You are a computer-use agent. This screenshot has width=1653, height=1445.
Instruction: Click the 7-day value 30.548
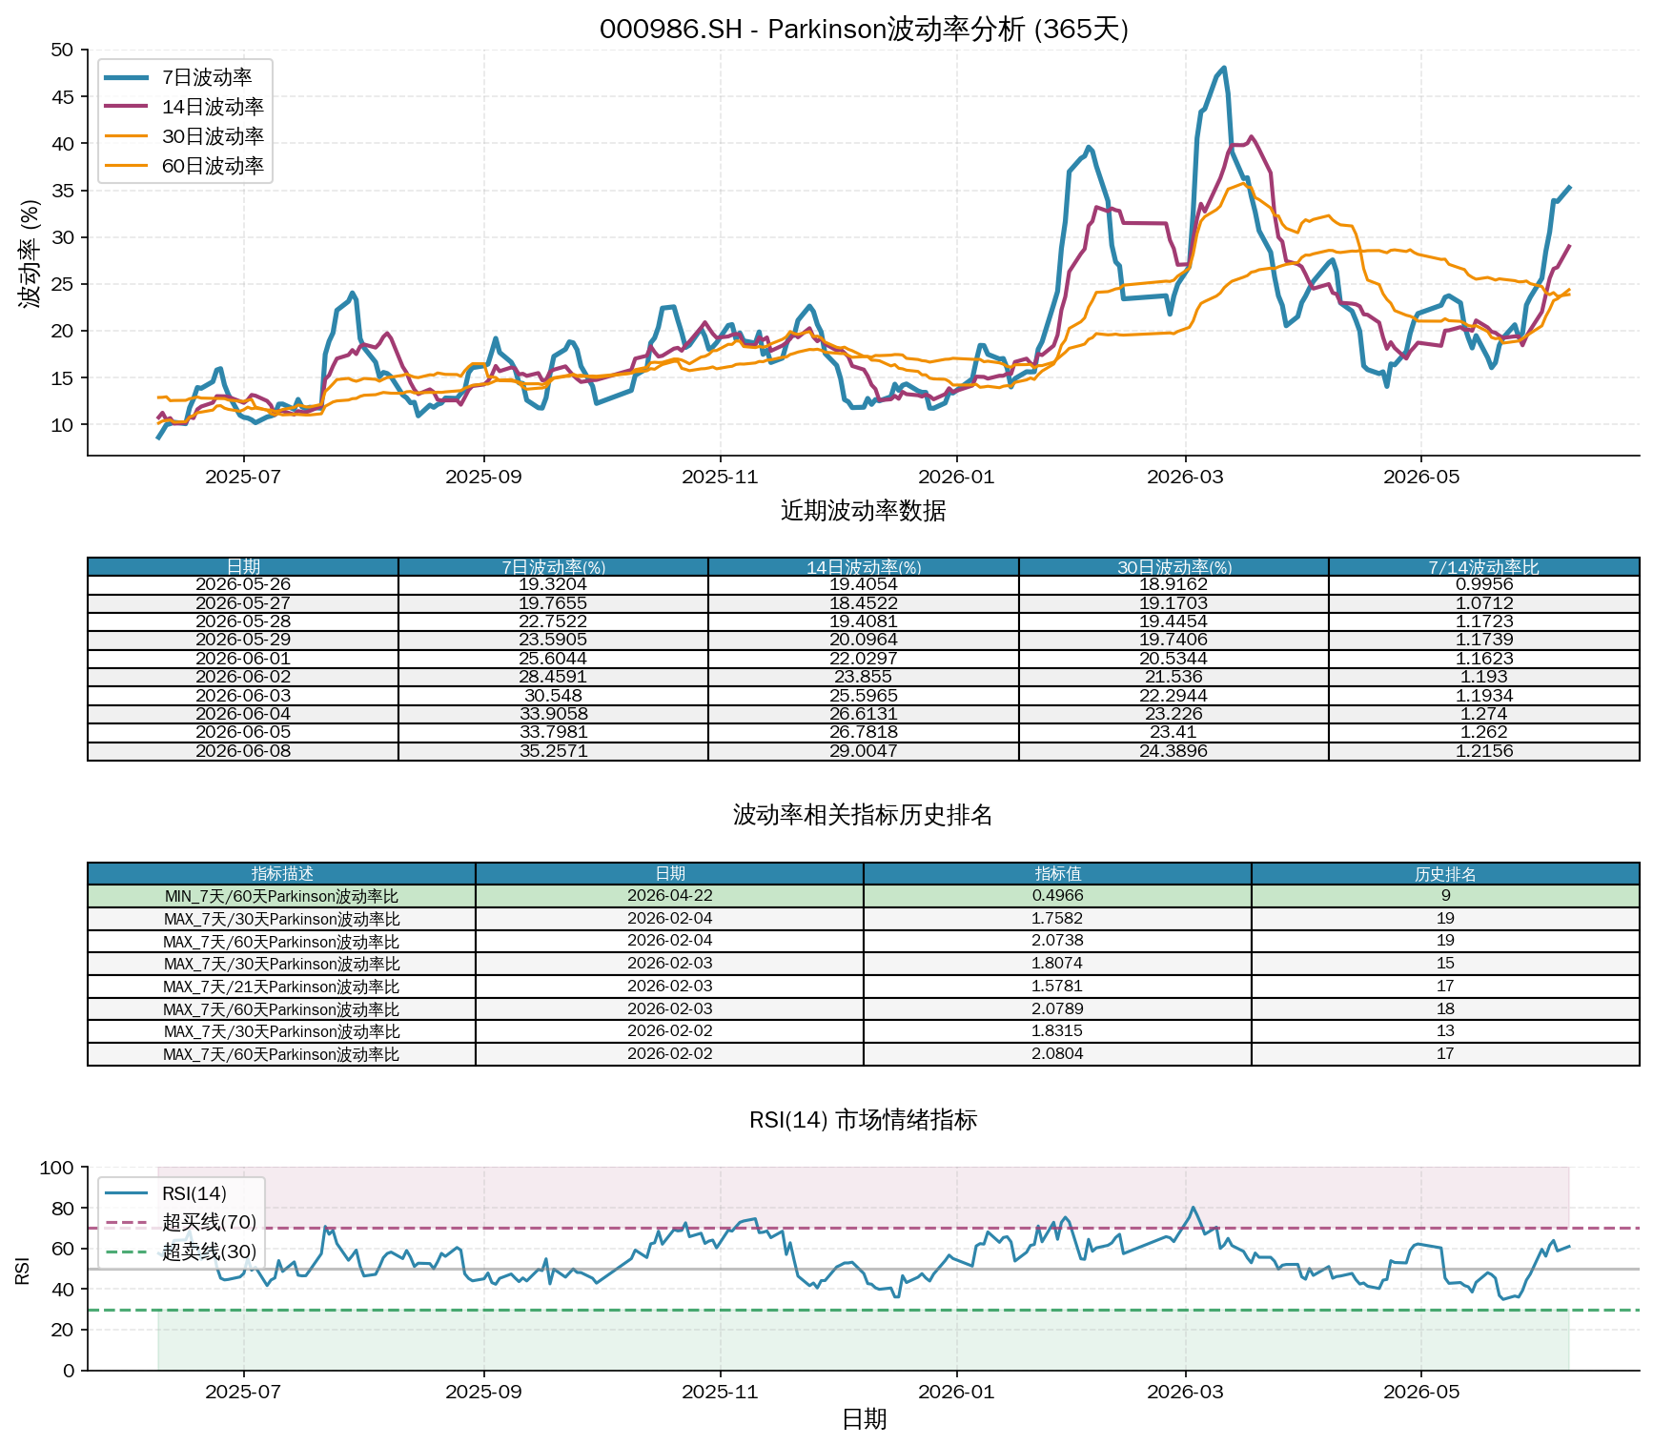(x=553, y=696)
